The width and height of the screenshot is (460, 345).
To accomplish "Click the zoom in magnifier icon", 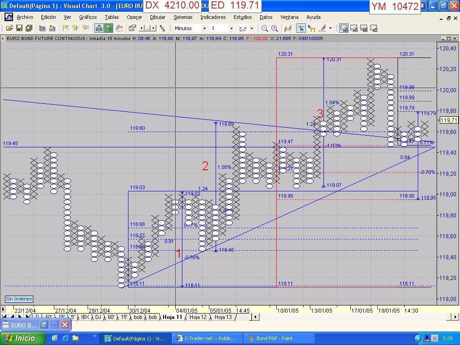I will click(274, 28).
